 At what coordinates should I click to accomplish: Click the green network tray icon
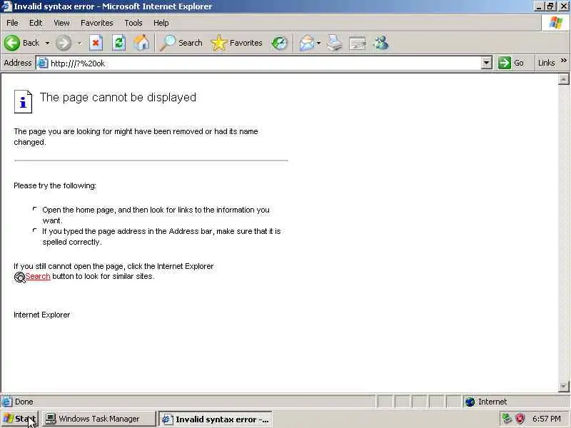[507, 419]
